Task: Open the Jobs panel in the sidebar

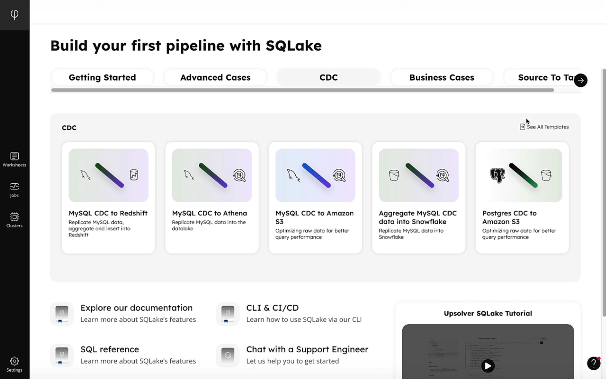Action: [x=14, y=190]
